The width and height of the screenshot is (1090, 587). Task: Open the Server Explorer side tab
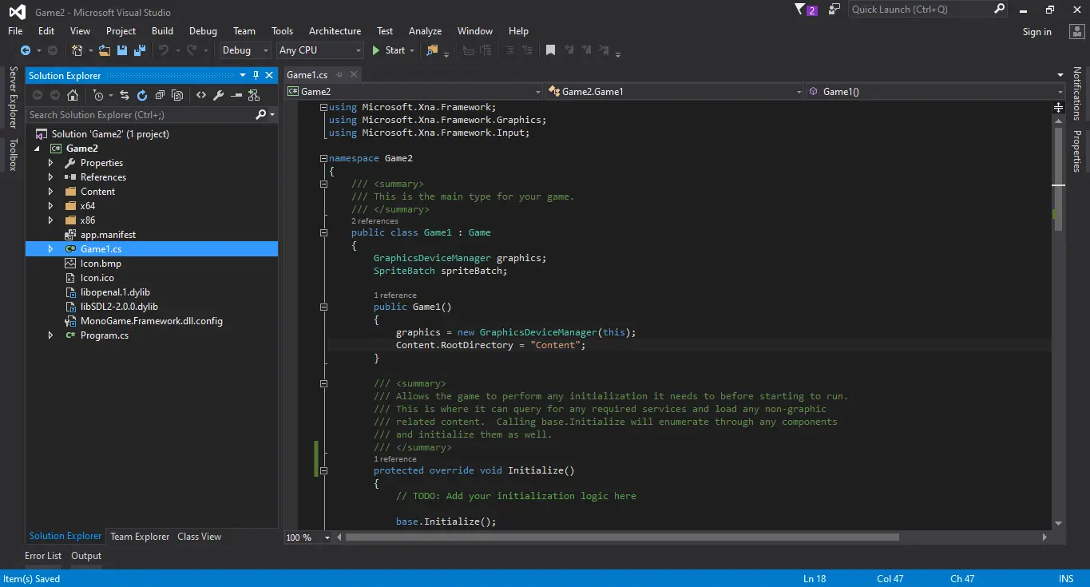click(x=13, y=97)
